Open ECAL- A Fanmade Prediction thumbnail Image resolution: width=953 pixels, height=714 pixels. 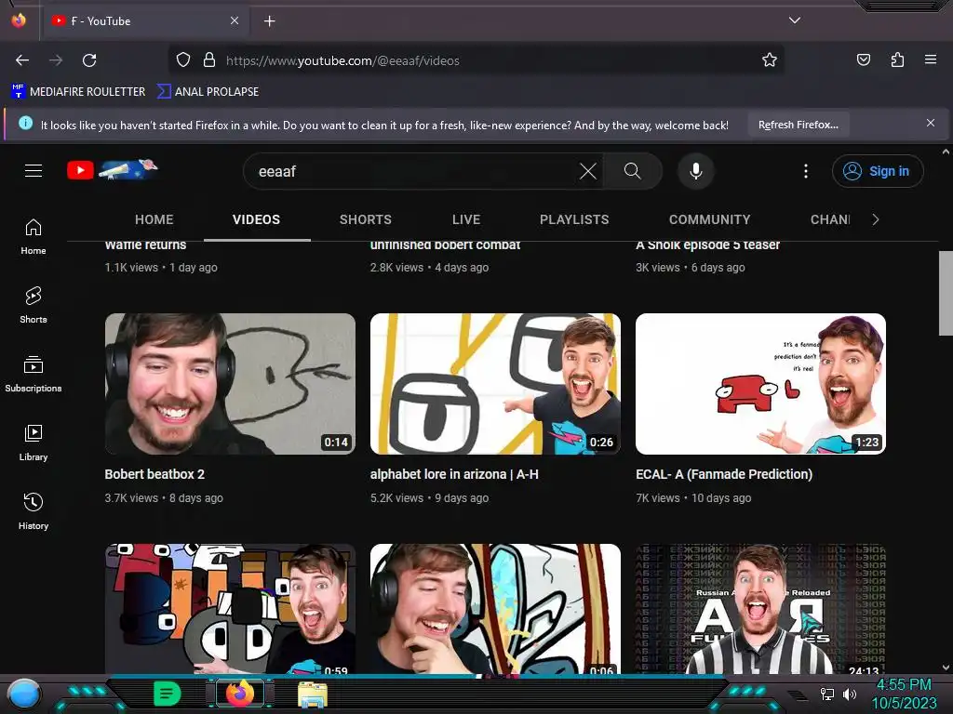pos(760,384)
